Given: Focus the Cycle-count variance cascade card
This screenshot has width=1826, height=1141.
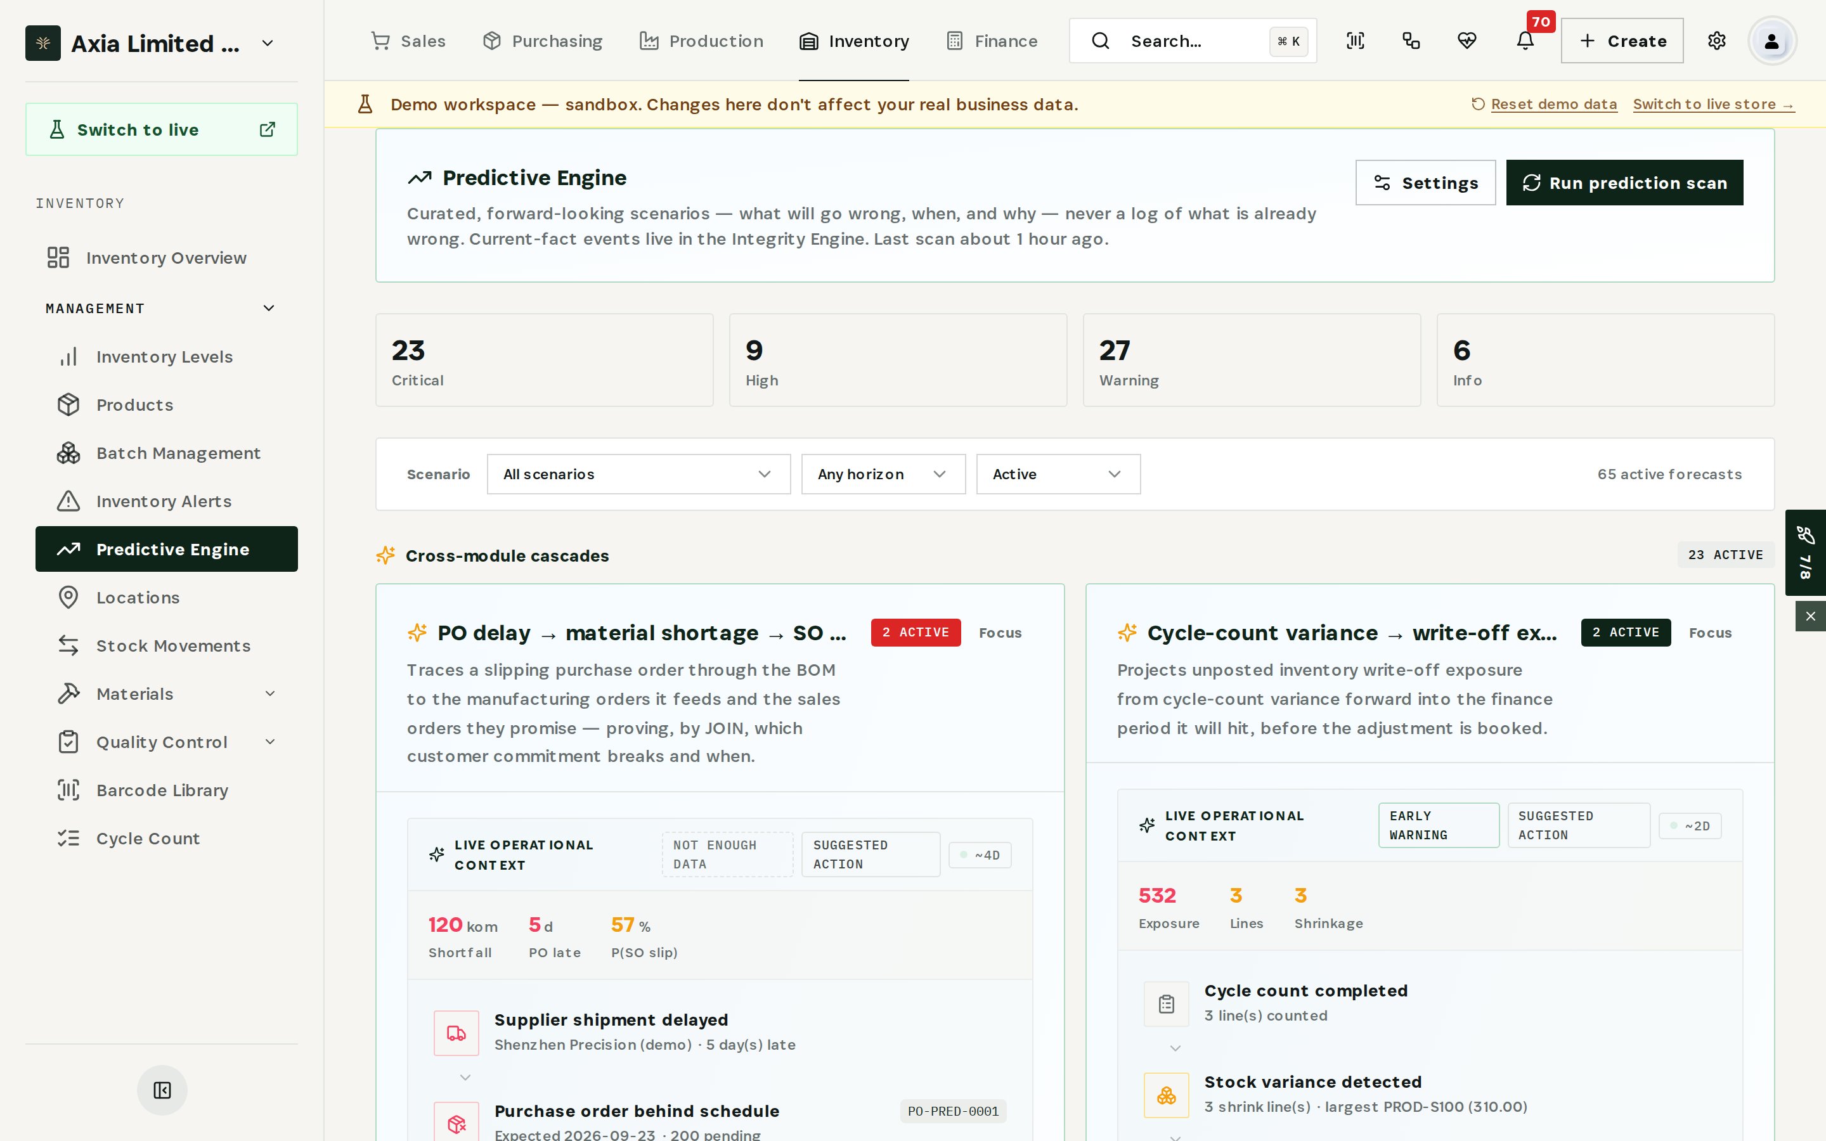Looking at the screenshot, I should click(1710, 633).
